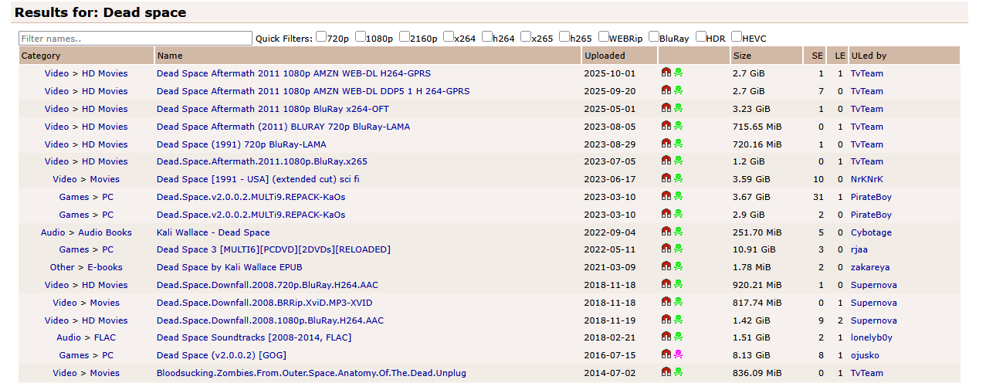The image size is (986, 383).
Task: Click magnet icon for Dead Space GOG
Action: click(666, 354)
